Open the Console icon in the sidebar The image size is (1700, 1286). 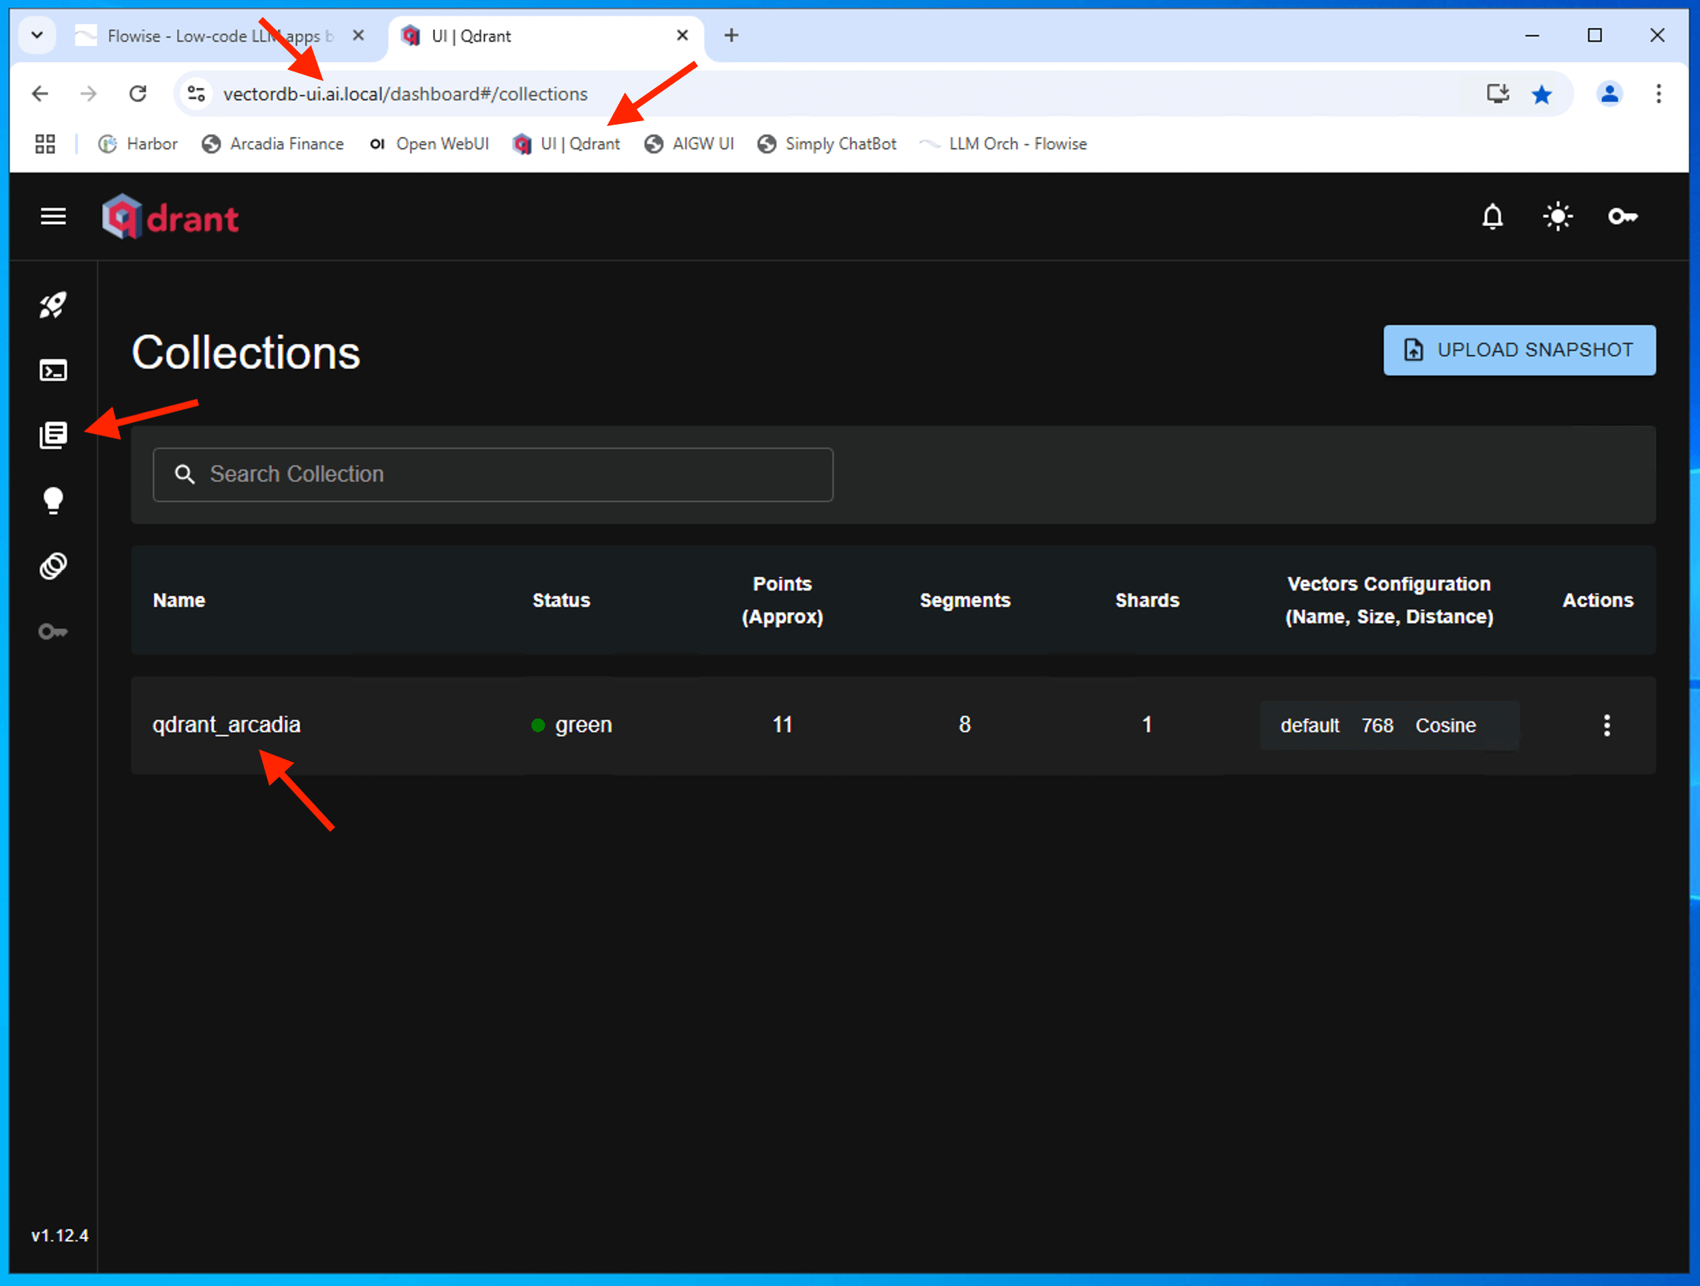(53, 371)
